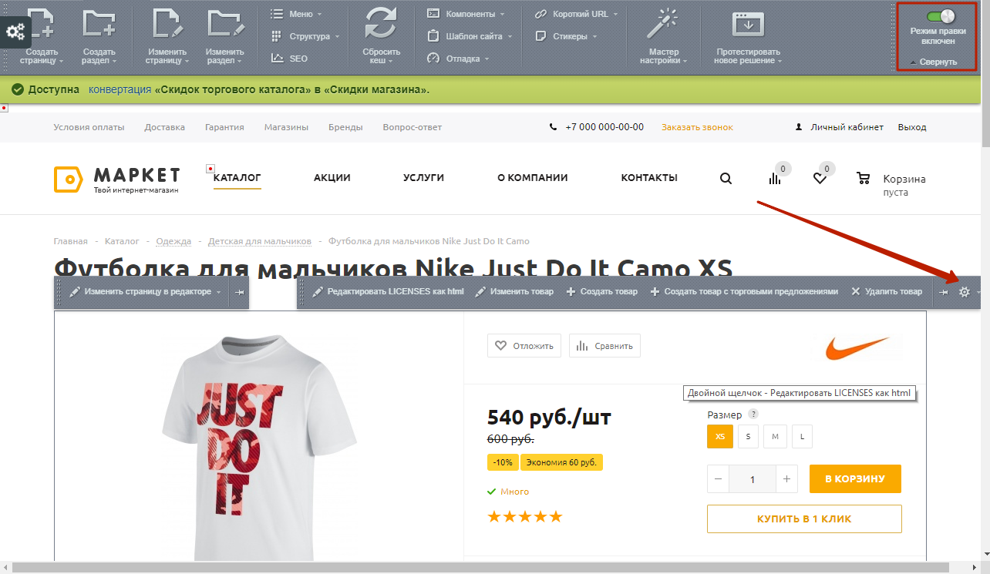
Task: Click the Nike brand logo
Action: point(857,347)
